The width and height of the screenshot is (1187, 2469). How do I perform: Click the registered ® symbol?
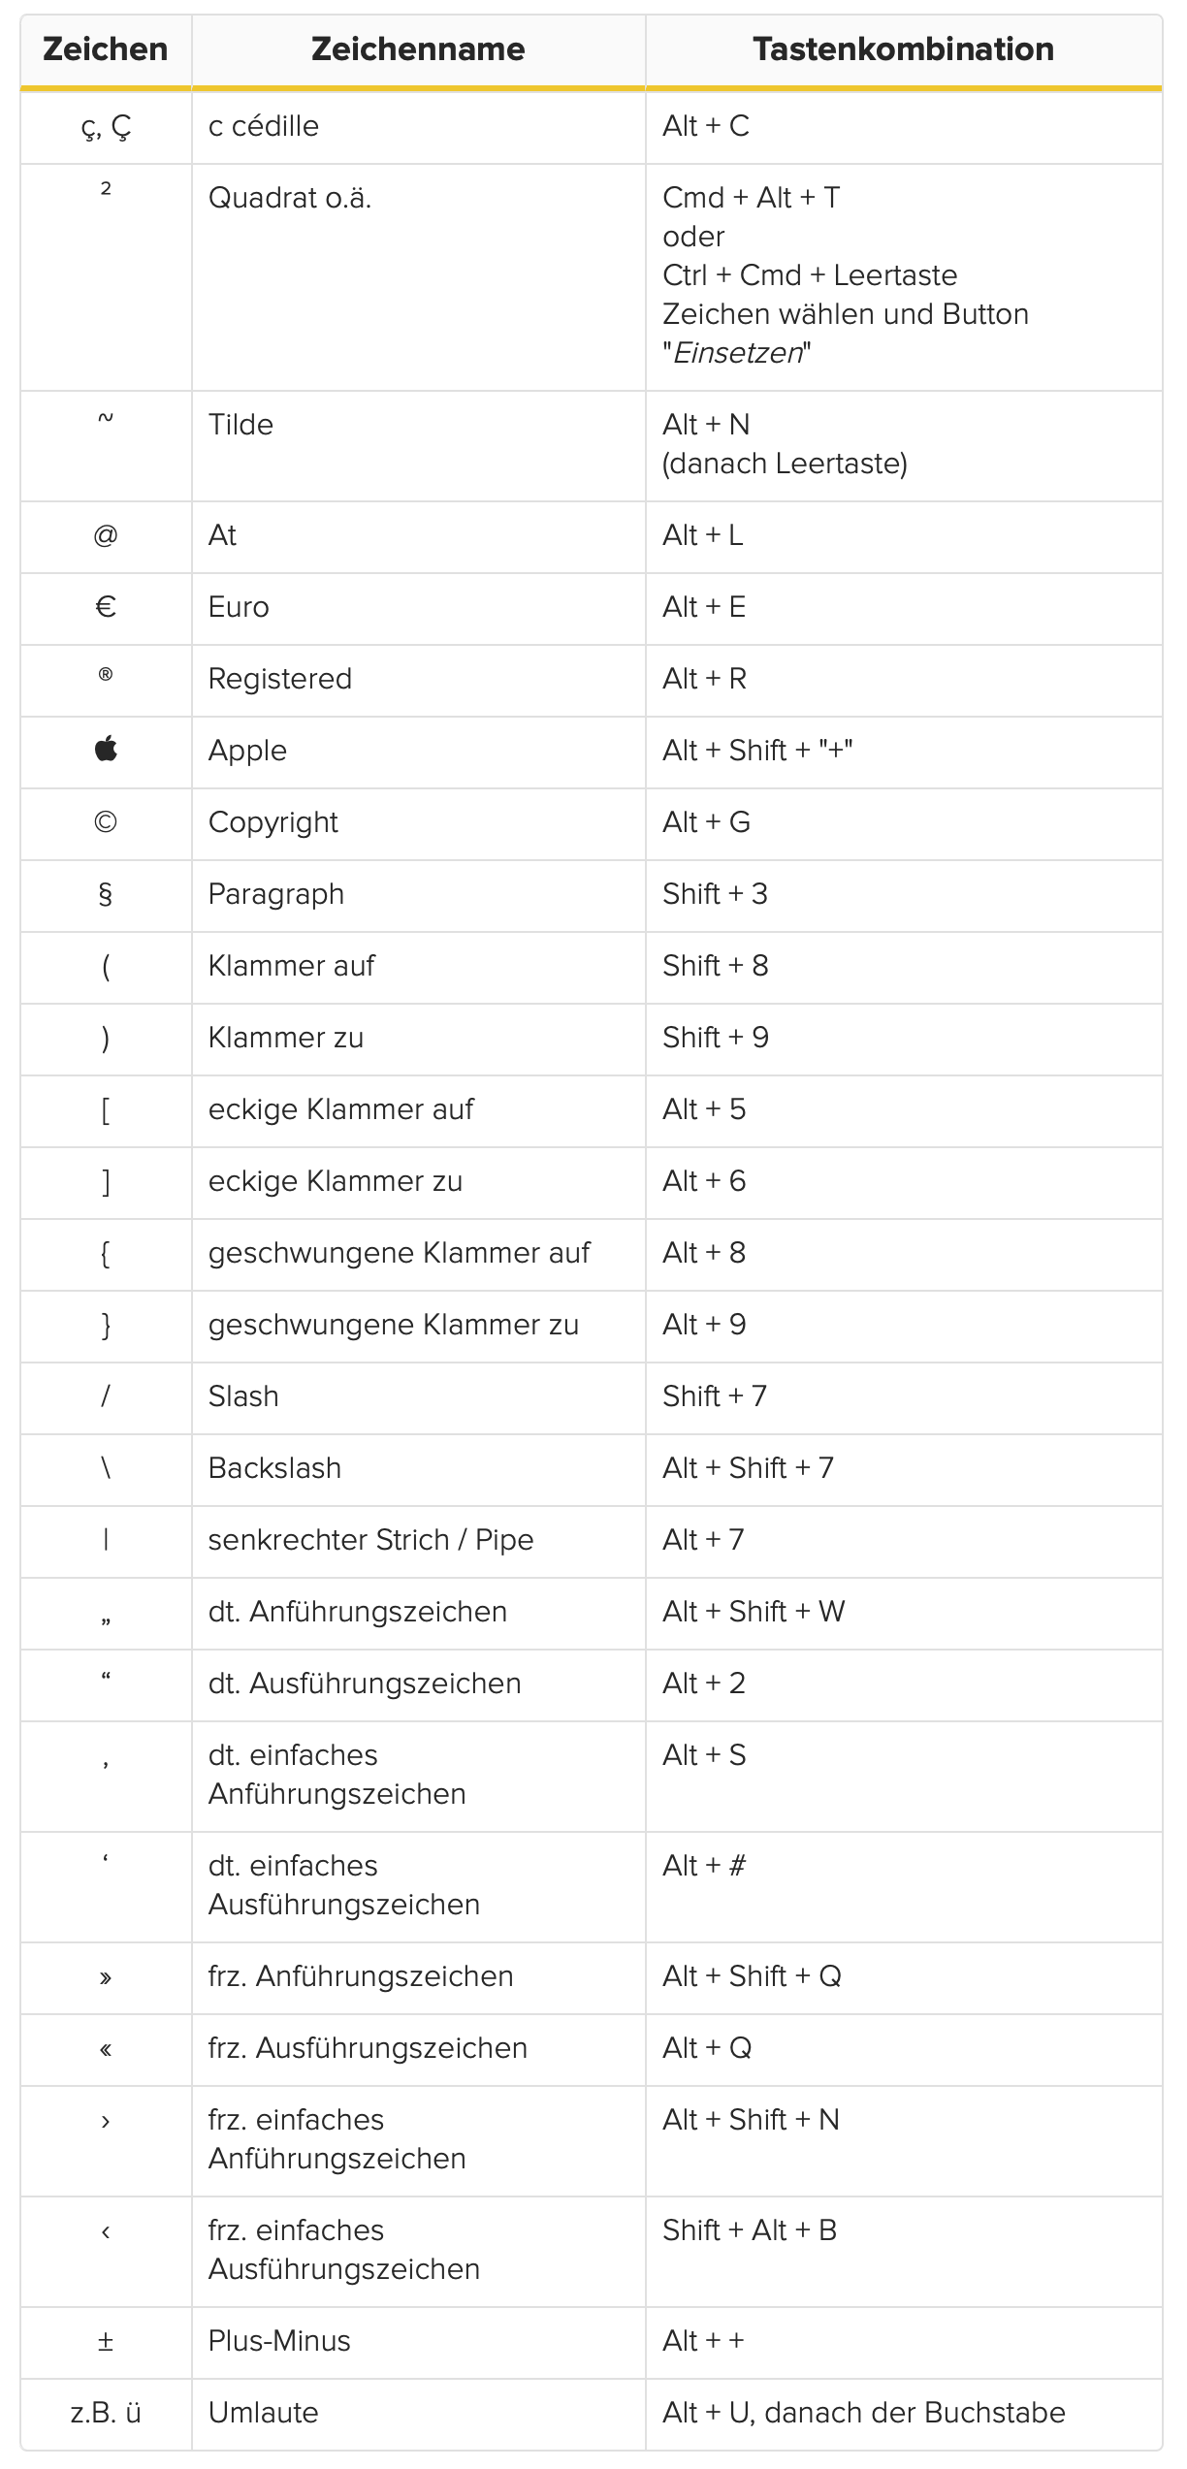point(106,676)
